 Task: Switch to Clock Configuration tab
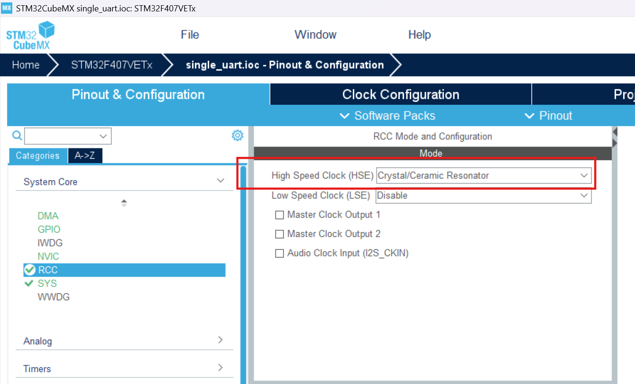pos(401,94)
